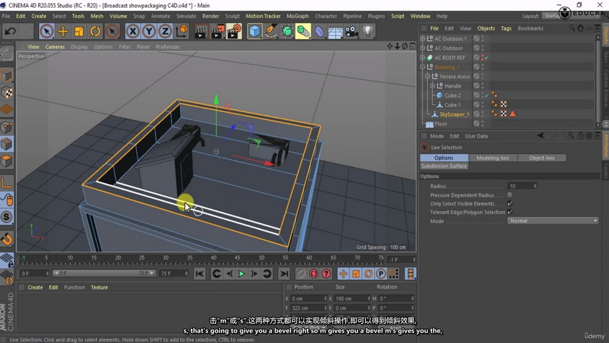This screenshot has height=343, width=609.
Task: Click the Enable Snap S icon
Action: pos(7,217)
